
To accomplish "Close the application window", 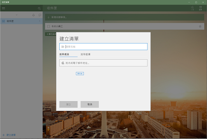I will [x=203, y=2].
